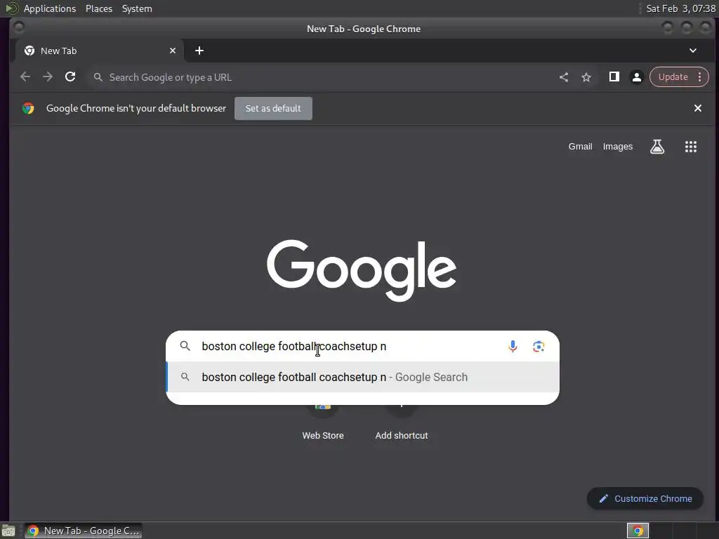Open the Google apps grid
719x539 pixels.
[x=691, y=147]
